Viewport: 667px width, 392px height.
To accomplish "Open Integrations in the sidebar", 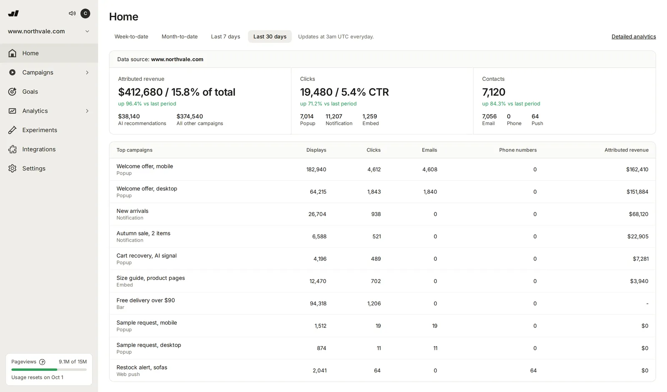I will [49, 149].
